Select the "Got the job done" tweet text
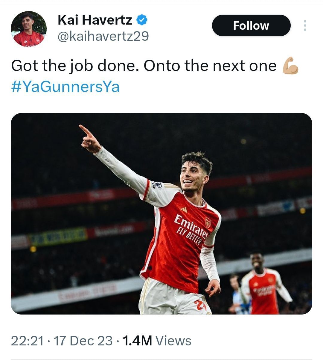Screen dimensions: 323x361 (144, 66)
